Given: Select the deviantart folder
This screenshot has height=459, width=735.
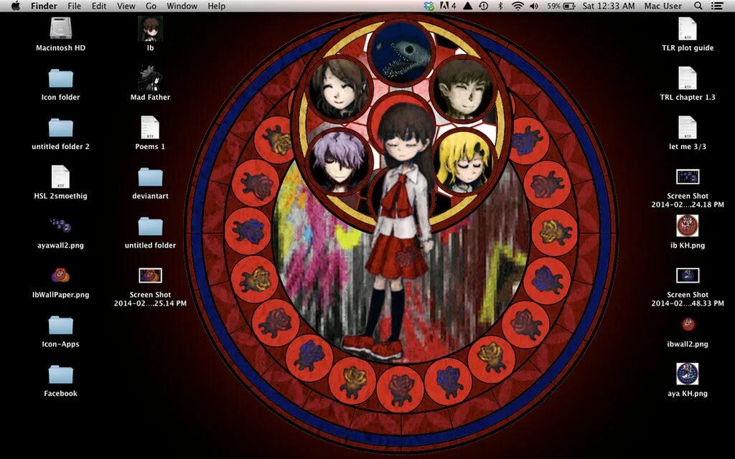Looking at the screenshot, I should click(151, 176).
